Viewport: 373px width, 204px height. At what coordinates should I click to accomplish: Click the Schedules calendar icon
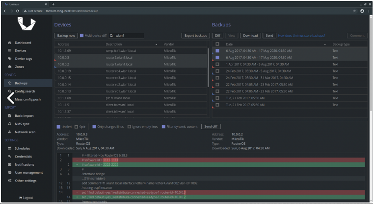pos(10,148)
